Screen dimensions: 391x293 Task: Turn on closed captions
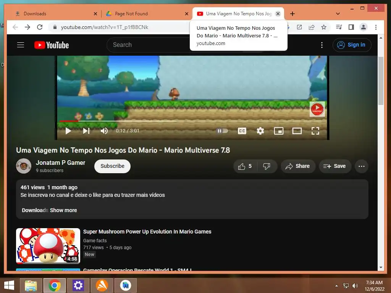click(242, 130)
